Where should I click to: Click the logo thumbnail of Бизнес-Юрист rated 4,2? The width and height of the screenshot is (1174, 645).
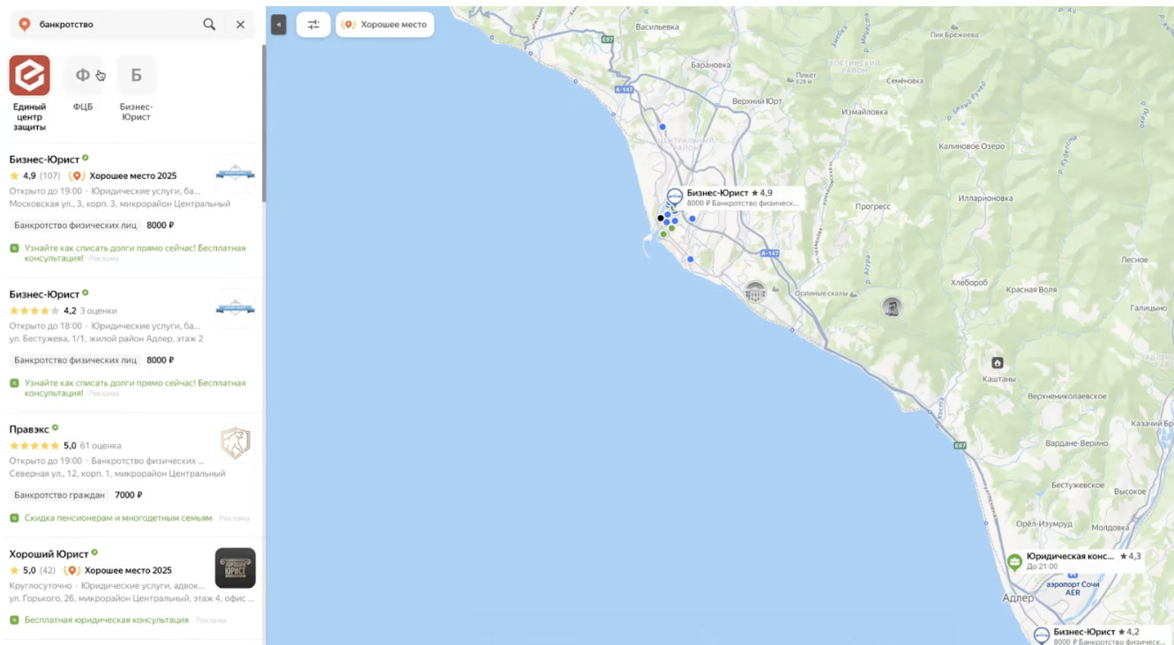[x=236, y=308]
